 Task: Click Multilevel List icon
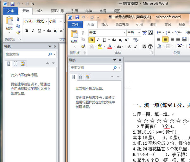178,32
